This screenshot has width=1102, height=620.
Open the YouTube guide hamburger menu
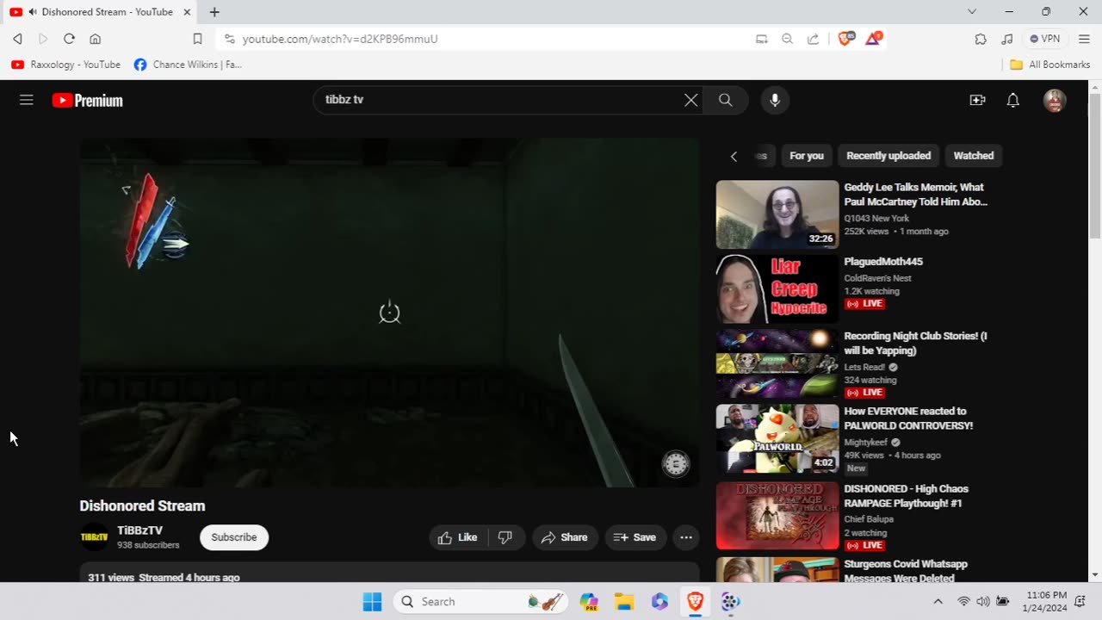pos(27,100)
